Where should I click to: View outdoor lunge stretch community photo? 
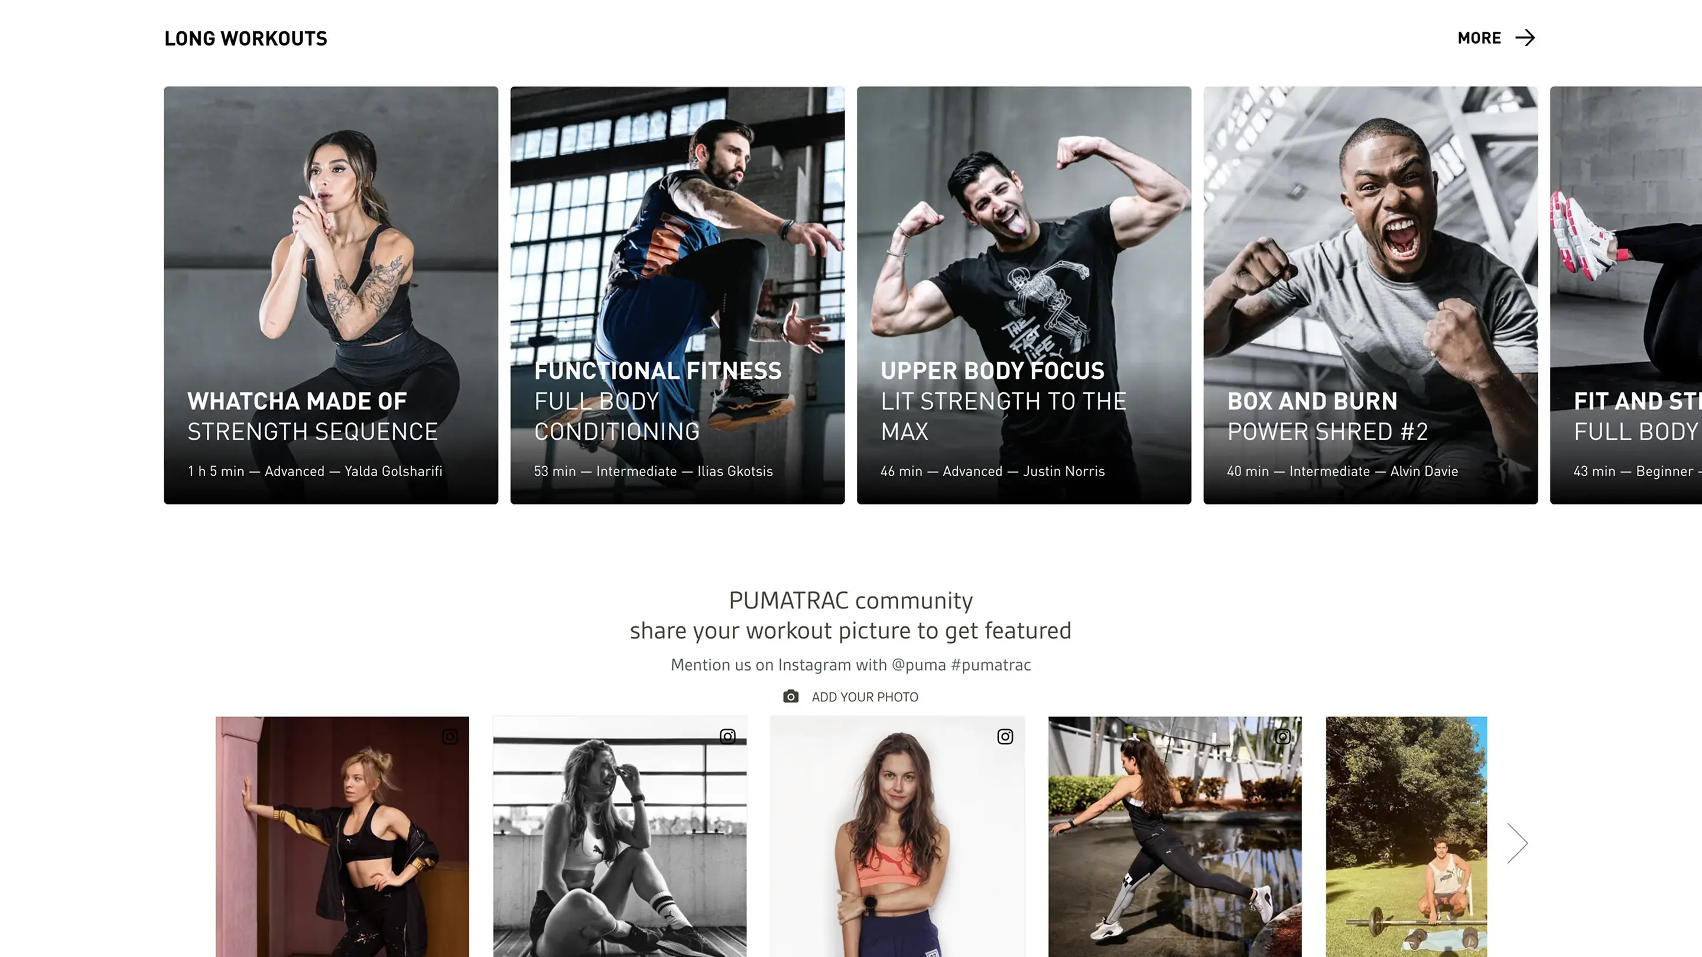click(x=1175, y=837)
